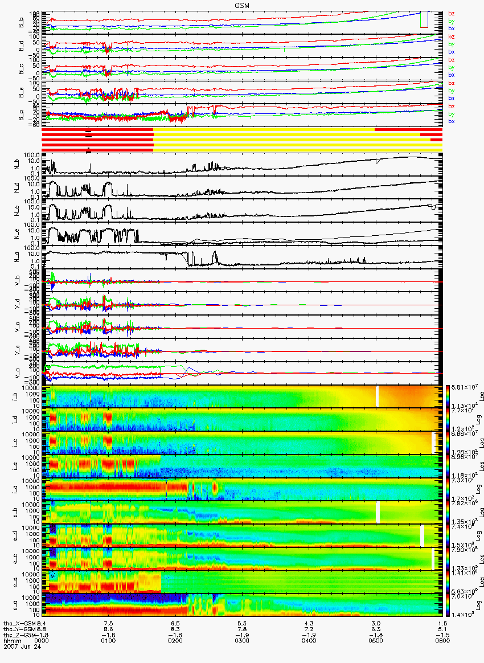Image resolution: width=484 pixels, height=663 pixels.
Task: Select the B_e panel axis label
Action: (x=21, y=92)
